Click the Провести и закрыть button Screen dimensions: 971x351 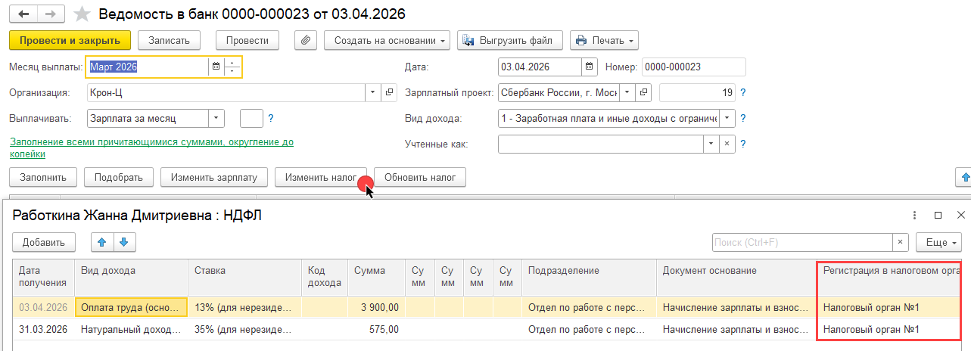click(70, 40)
